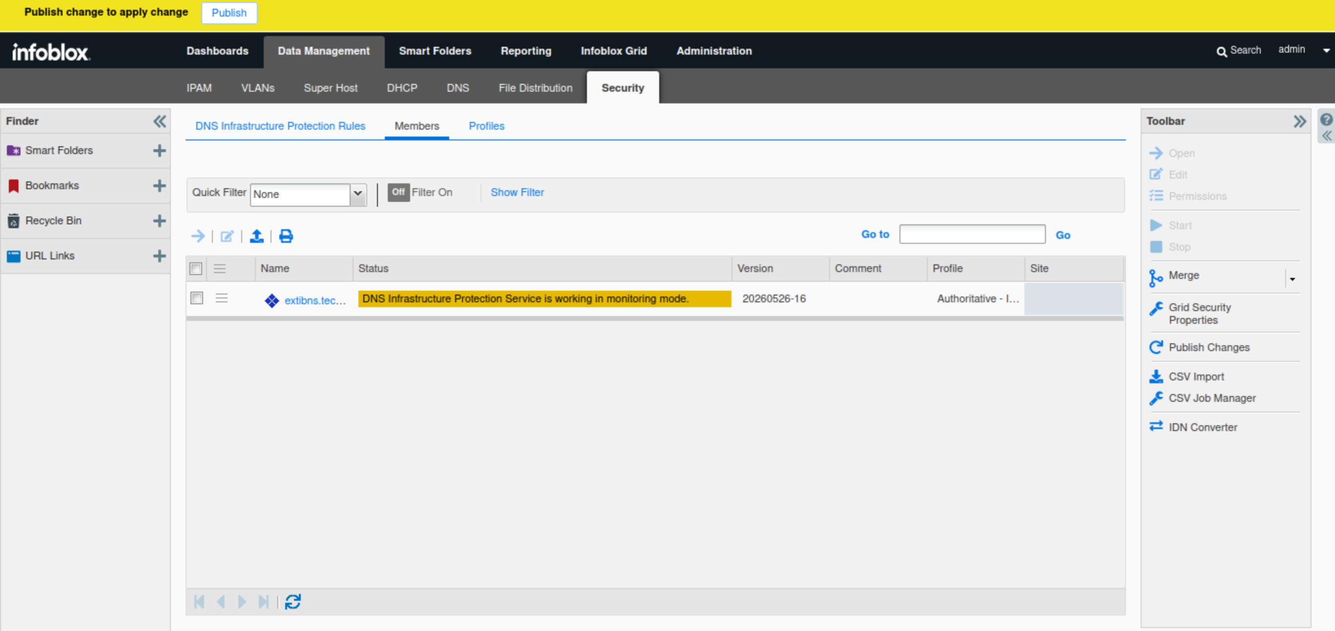Sort by the Status column header

pyautogui.click(x=542, y=269)
